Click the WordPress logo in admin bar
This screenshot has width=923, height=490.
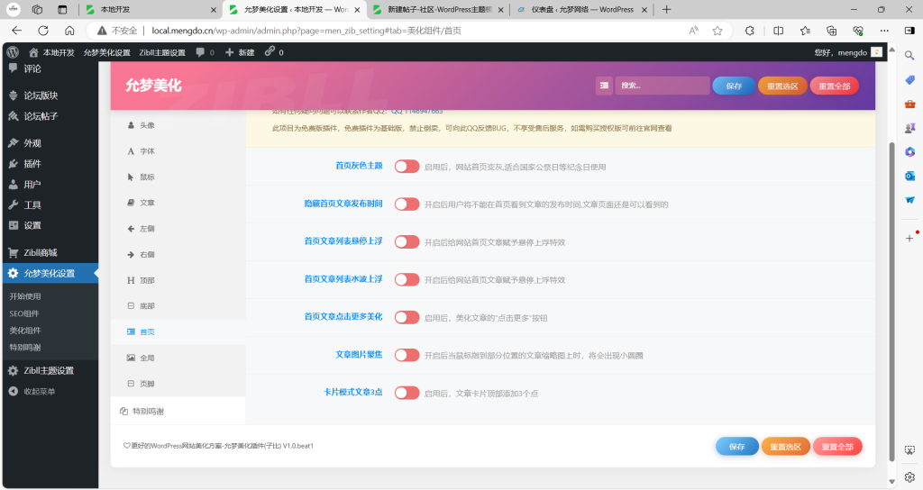click(13, 52)
